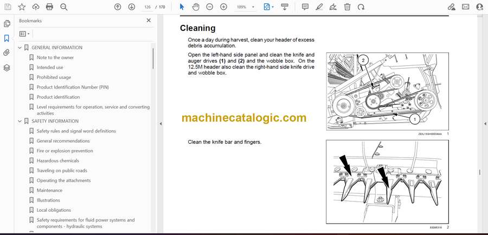Select the Product identification bookmark
This screenshot has width=488, height=235.
point(58,97)
